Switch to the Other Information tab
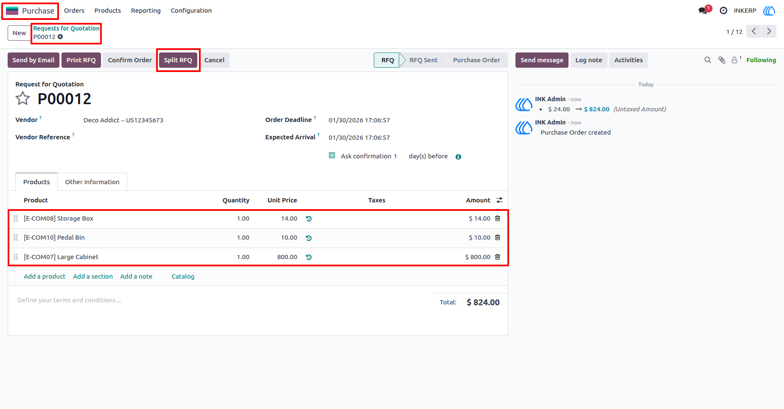The height and width of the screenshot is (409, 784). click(92, 182)
